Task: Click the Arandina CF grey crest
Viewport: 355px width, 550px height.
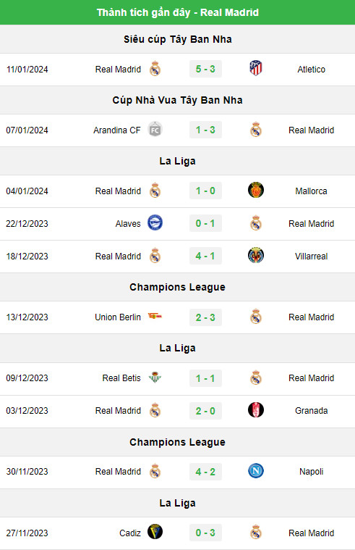Action: [155, 130]
